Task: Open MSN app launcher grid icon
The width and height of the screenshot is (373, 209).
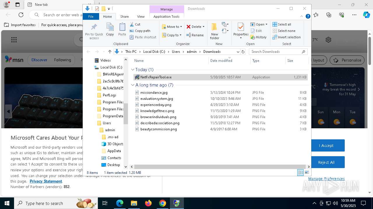Action: 14,40
